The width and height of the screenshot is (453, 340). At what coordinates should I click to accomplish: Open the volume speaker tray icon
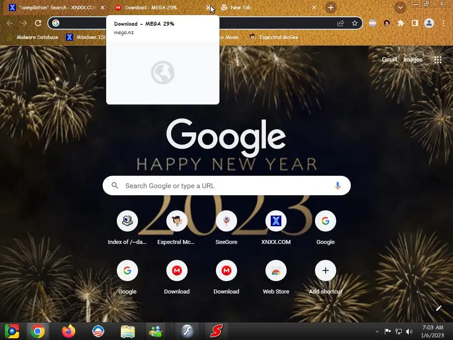tap(409, 331)
